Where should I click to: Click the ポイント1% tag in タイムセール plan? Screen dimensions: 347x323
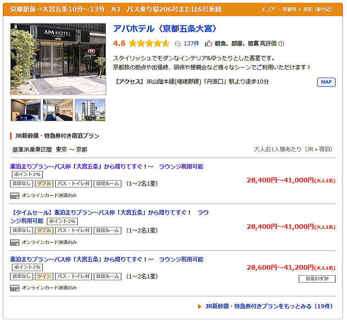[62, 221]
